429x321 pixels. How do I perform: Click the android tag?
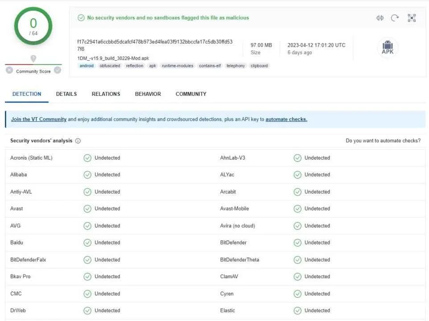87,66
